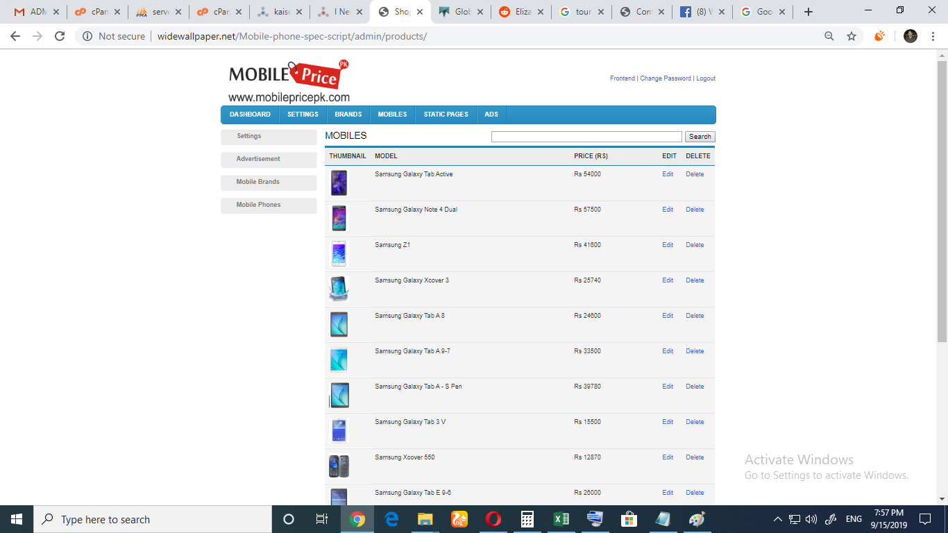This screenshot has height=533, width=948.
Task: Edit Samsung Galaxy Tab A 9-7
Action: coord(668,351)
